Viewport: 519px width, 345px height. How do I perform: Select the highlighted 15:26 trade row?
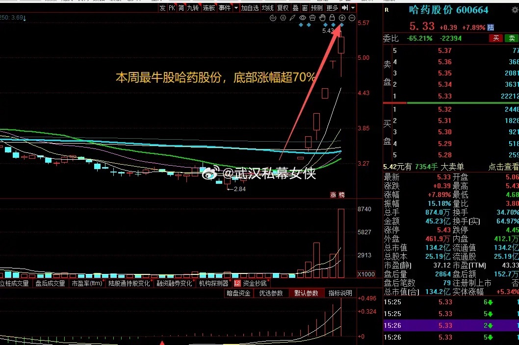(x=451, y=325)
